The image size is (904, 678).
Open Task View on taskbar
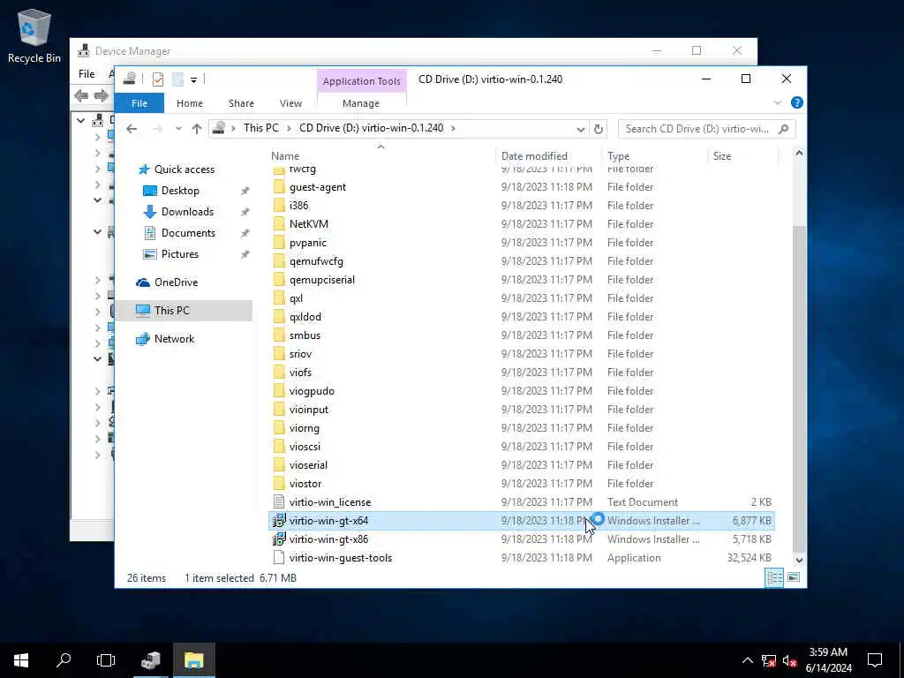pos(106,660)
